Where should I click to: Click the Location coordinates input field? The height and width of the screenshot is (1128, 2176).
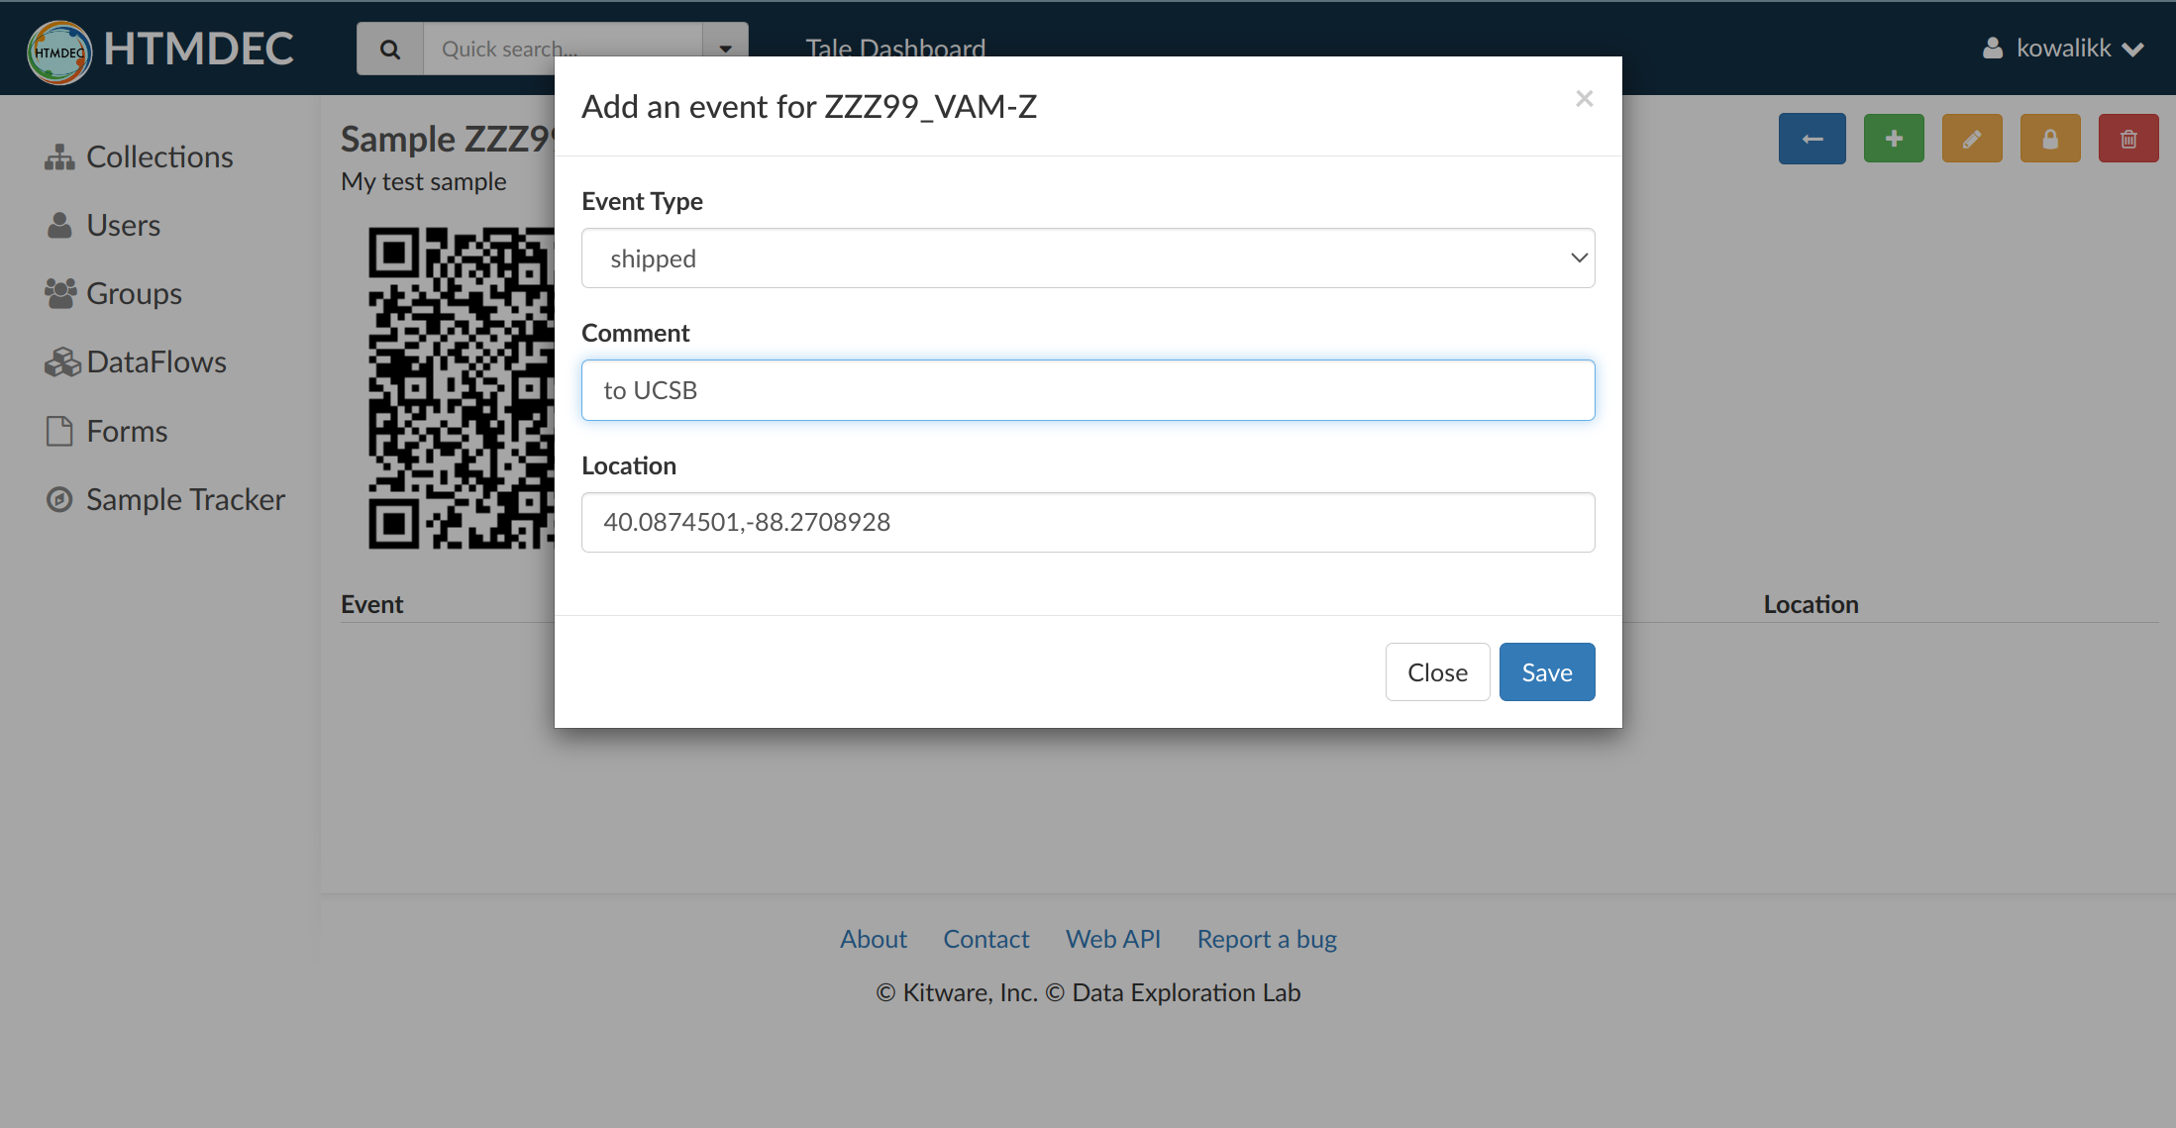1087,522
